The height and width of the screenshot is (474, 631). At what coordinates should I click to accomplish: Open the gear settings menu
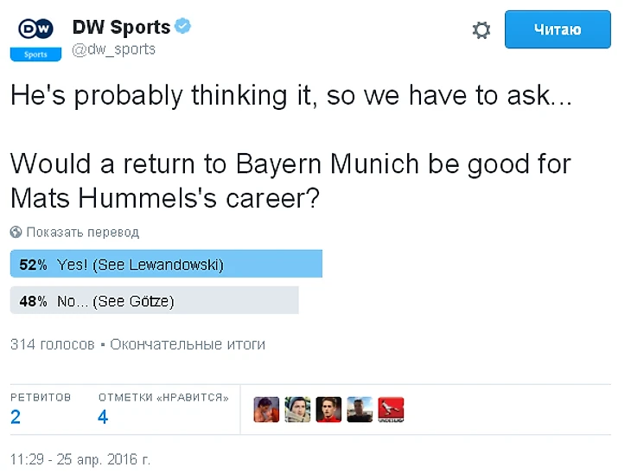tap(481, 30)
